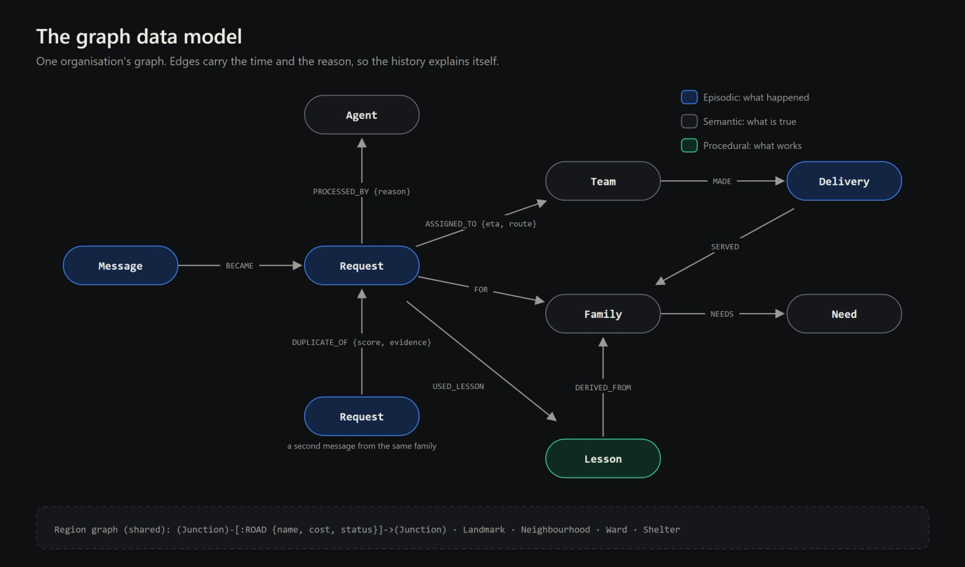Click the DERIVED_FROM edge label
965x567 pixels.
tap(603, 388)
